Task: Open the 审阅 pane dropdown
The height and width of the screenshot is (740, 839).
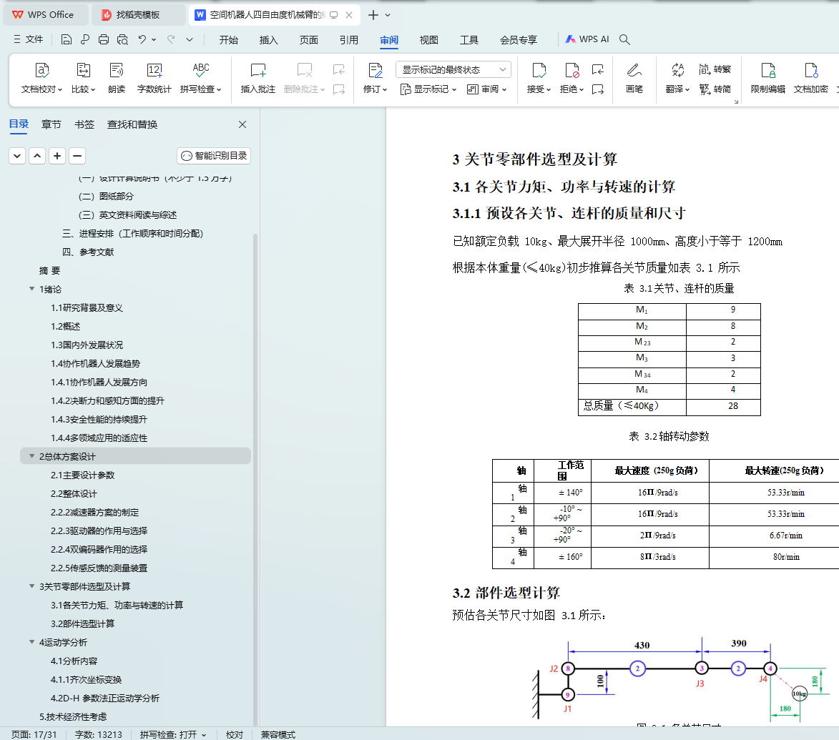Action: coord(486,89)
